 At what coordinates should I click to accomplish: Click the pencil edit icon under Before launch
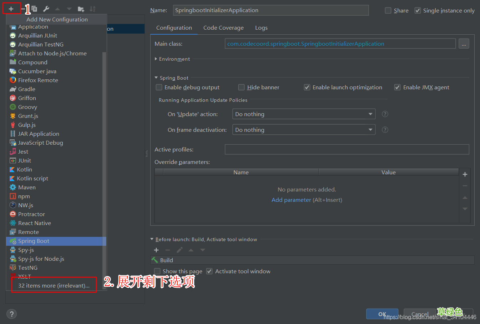click(x=180, y=250)
